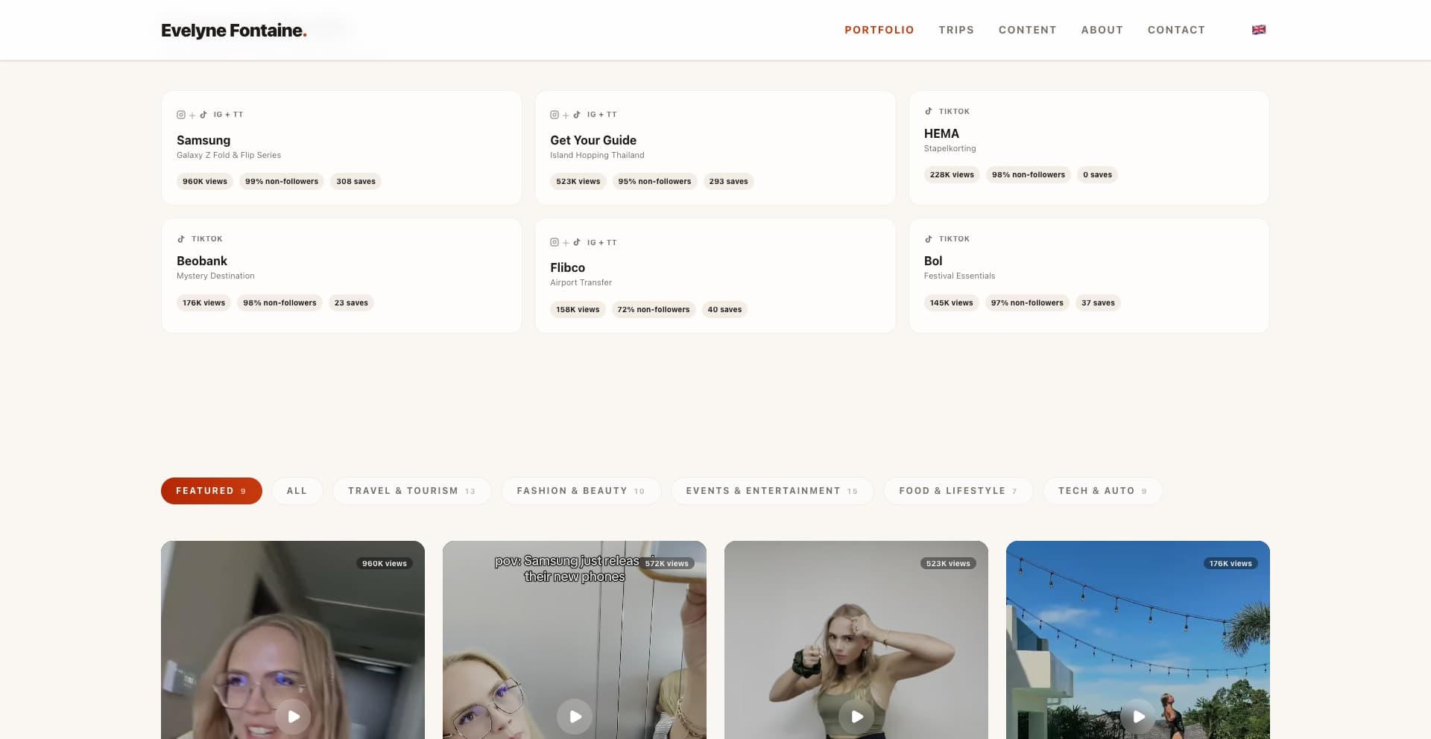Click the TikTok icon on the Beobank card

[x=181, y=238]
